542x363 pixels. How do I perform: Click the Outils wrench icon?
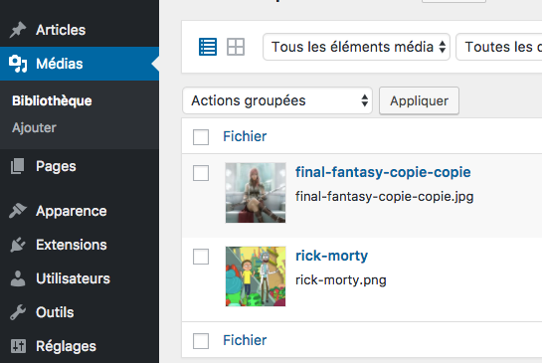[18, 312]
